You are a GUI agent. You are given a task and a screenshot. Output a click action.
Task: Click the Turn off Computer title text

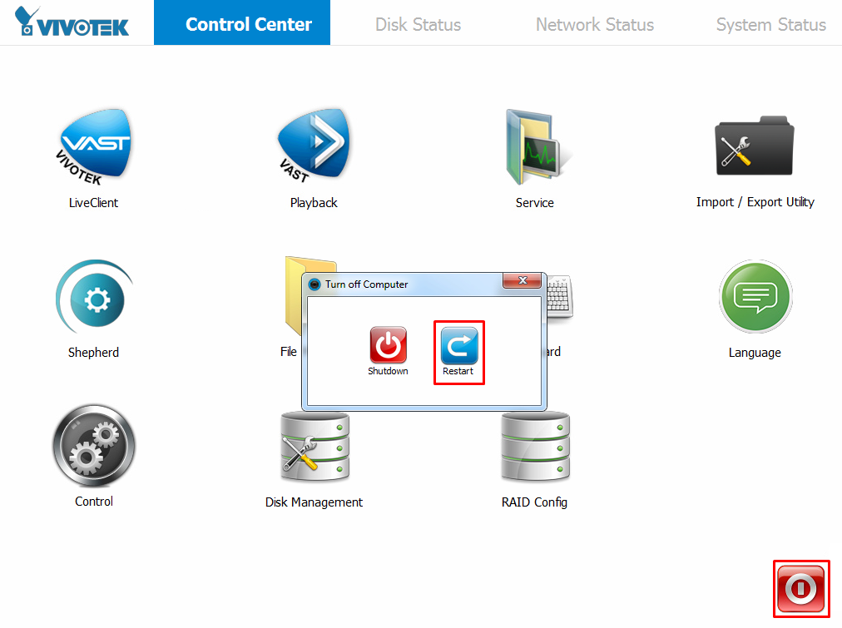367,284
